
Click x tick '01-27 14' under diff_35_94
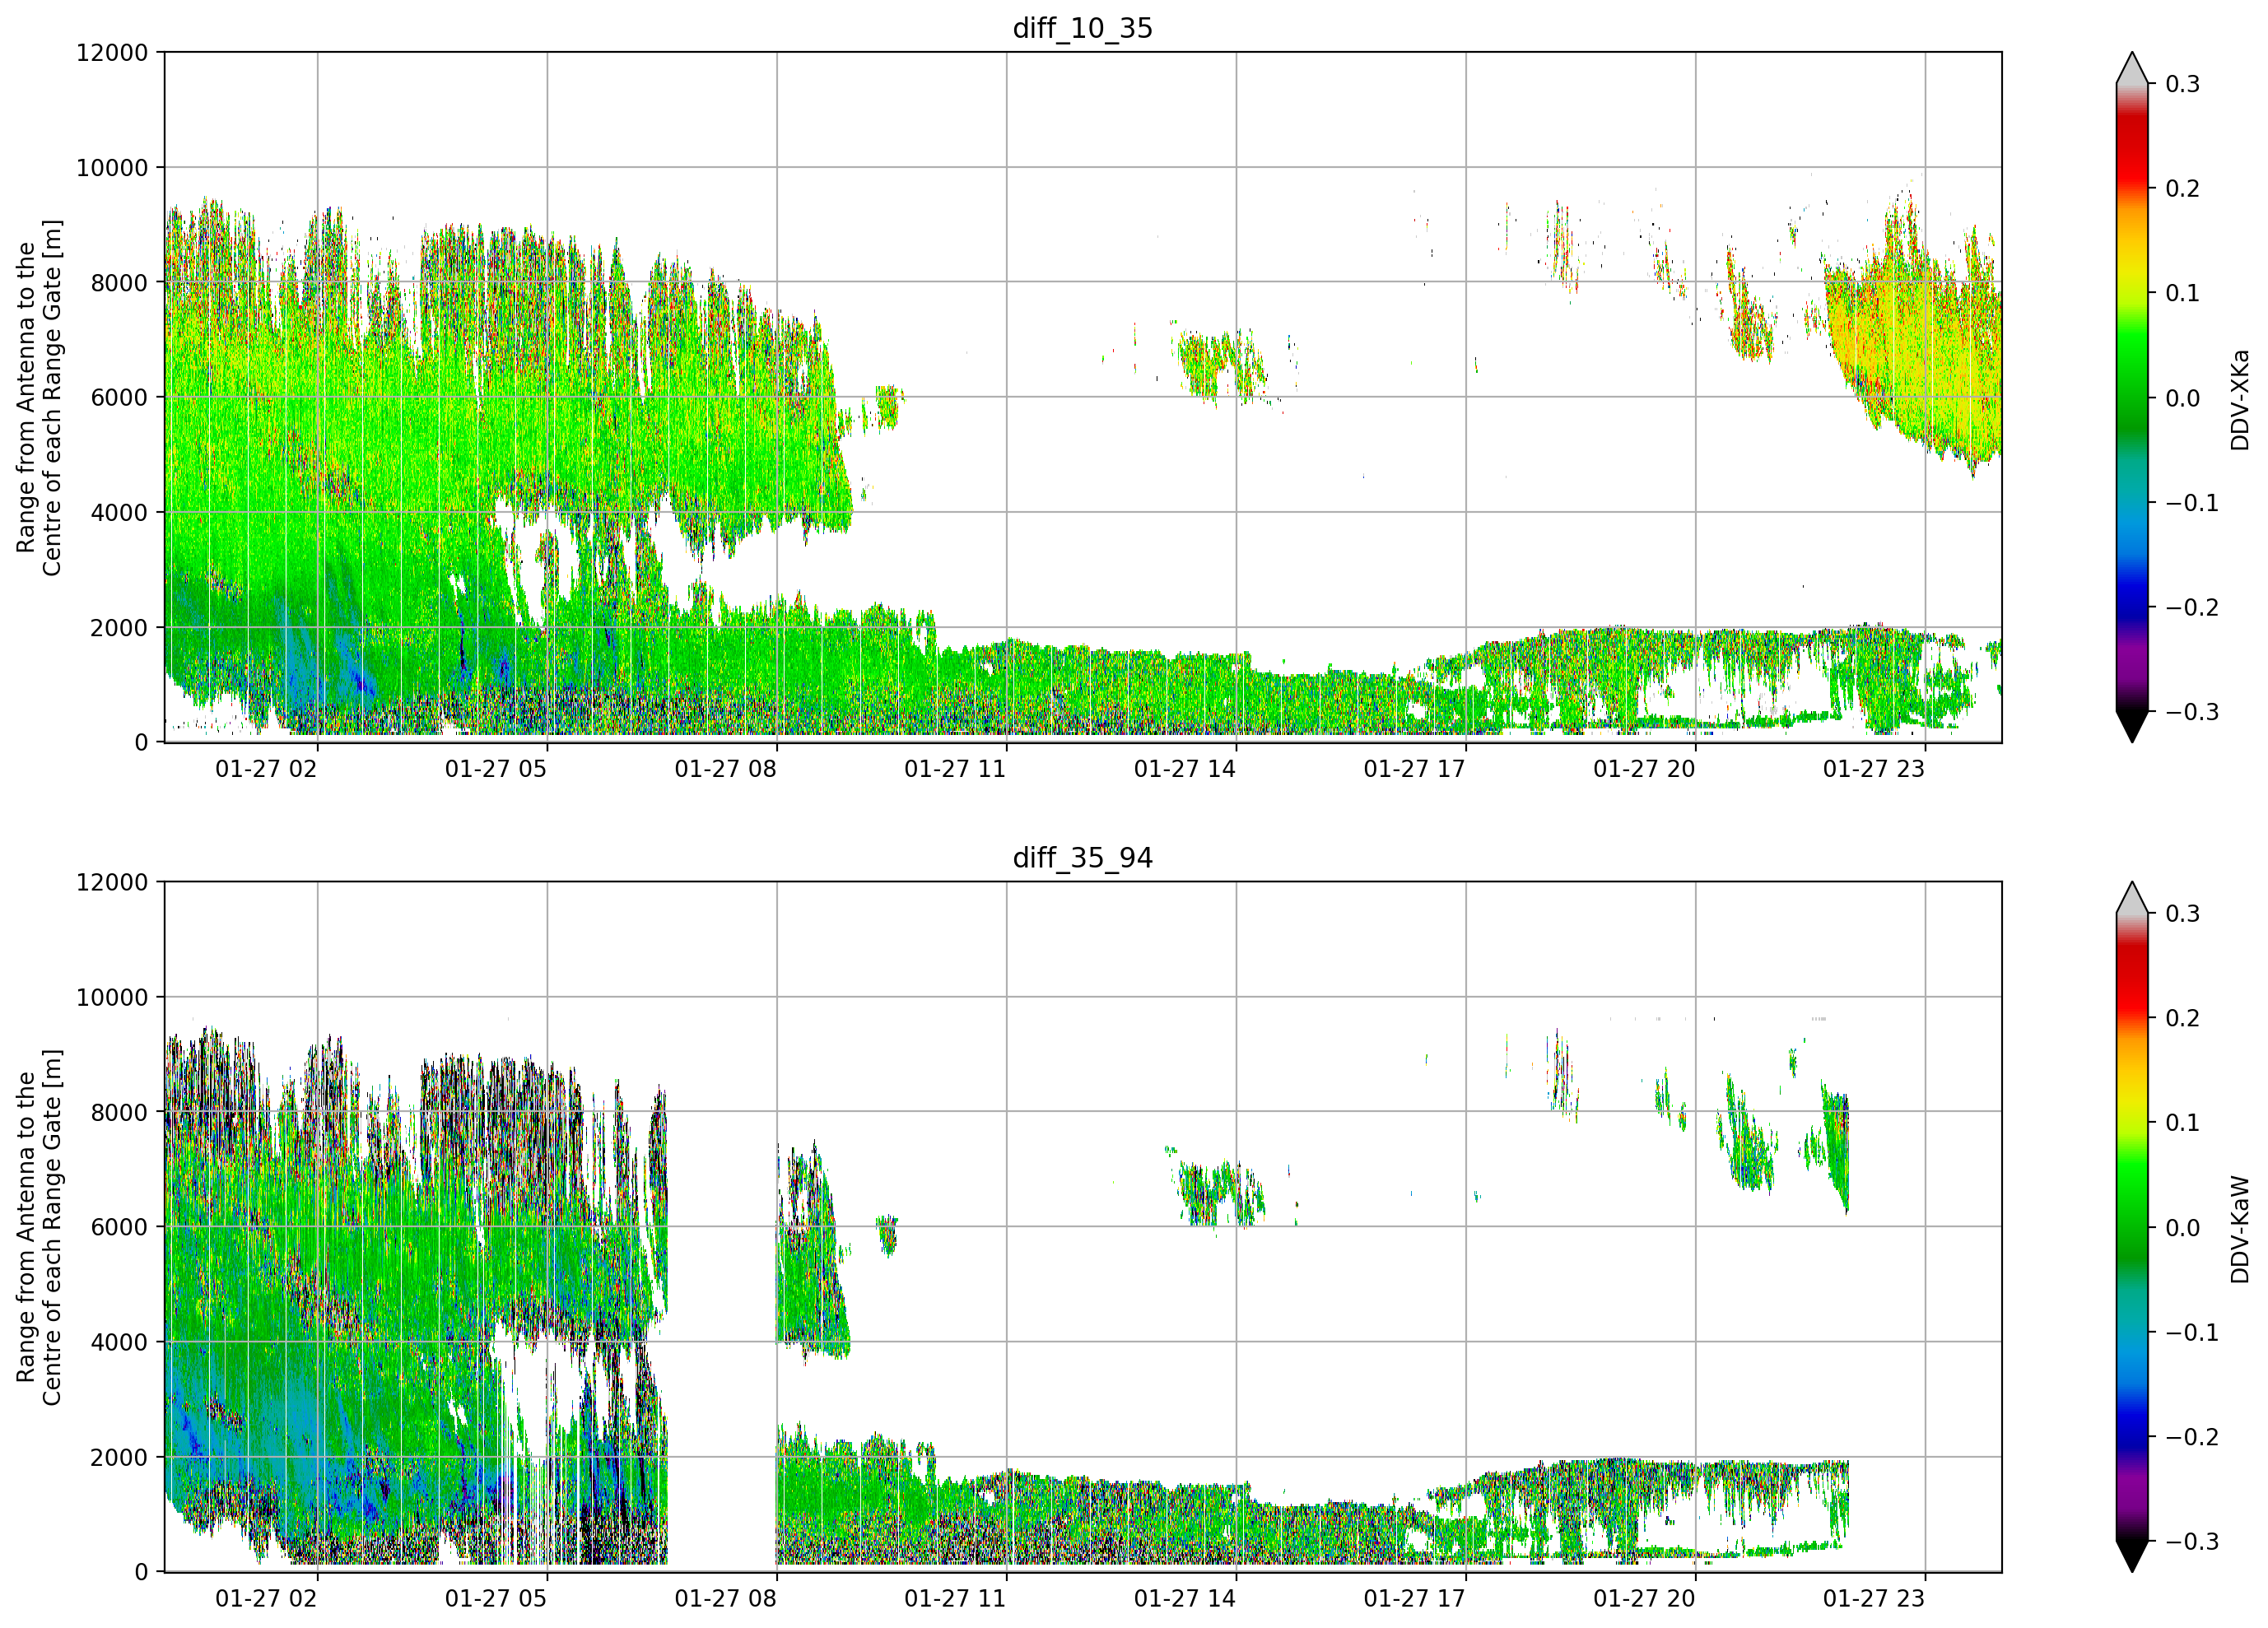1185,1599
